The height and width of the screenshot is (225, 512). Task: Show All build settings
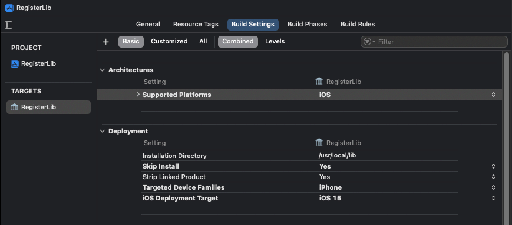(203, 41)
